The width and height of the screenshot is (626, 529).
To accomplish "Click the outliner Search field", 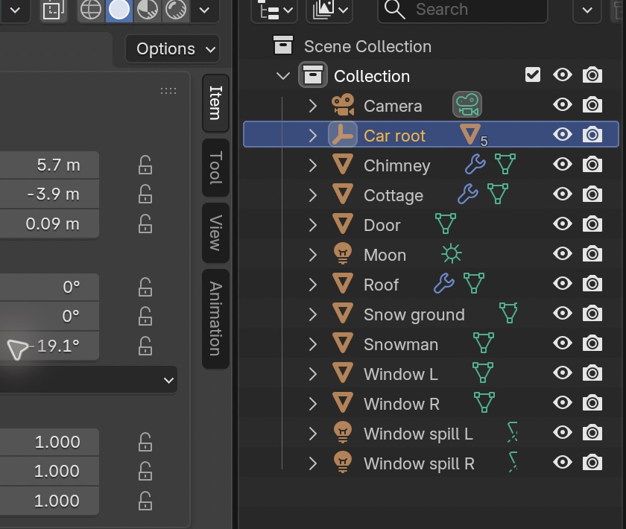I will tap(463, 10).
